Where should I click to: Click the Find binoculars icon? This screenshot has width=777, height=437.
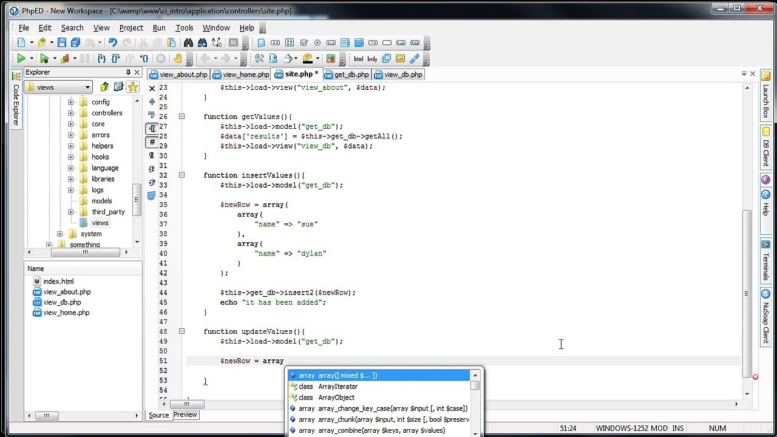click(188, 42)
